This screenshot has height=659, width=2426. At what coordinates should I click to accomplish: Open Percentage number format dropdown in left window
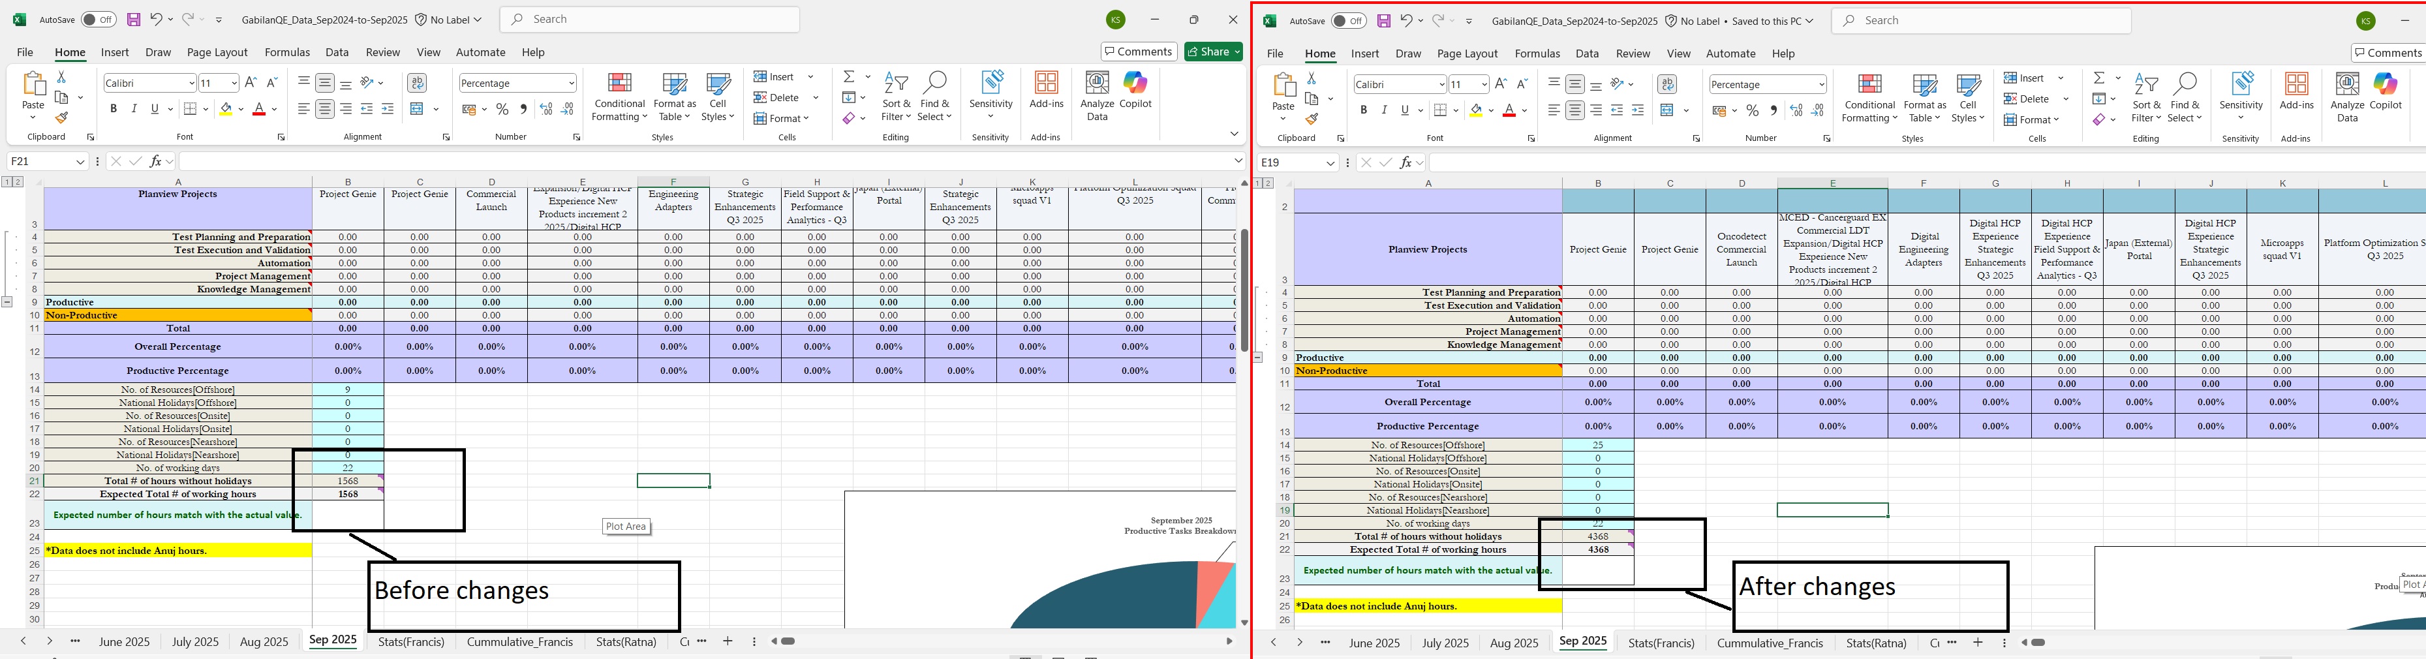click(x=571, y=84)
